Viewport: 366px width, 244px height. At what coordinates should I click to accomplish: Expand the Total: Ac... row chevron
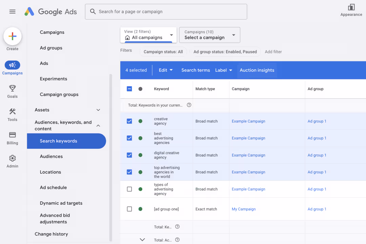point(142,240)
